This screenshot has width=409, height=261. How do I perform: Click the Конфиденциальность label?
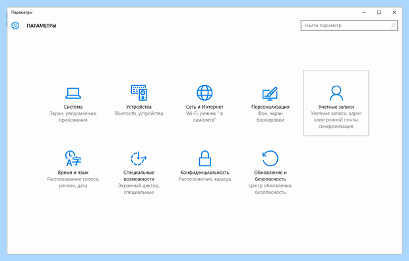click(204, 173)
